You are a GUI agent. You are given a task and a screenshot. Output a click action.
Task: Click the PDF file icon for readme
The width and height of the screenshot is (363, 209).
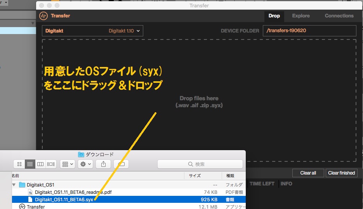pos(30,192)
